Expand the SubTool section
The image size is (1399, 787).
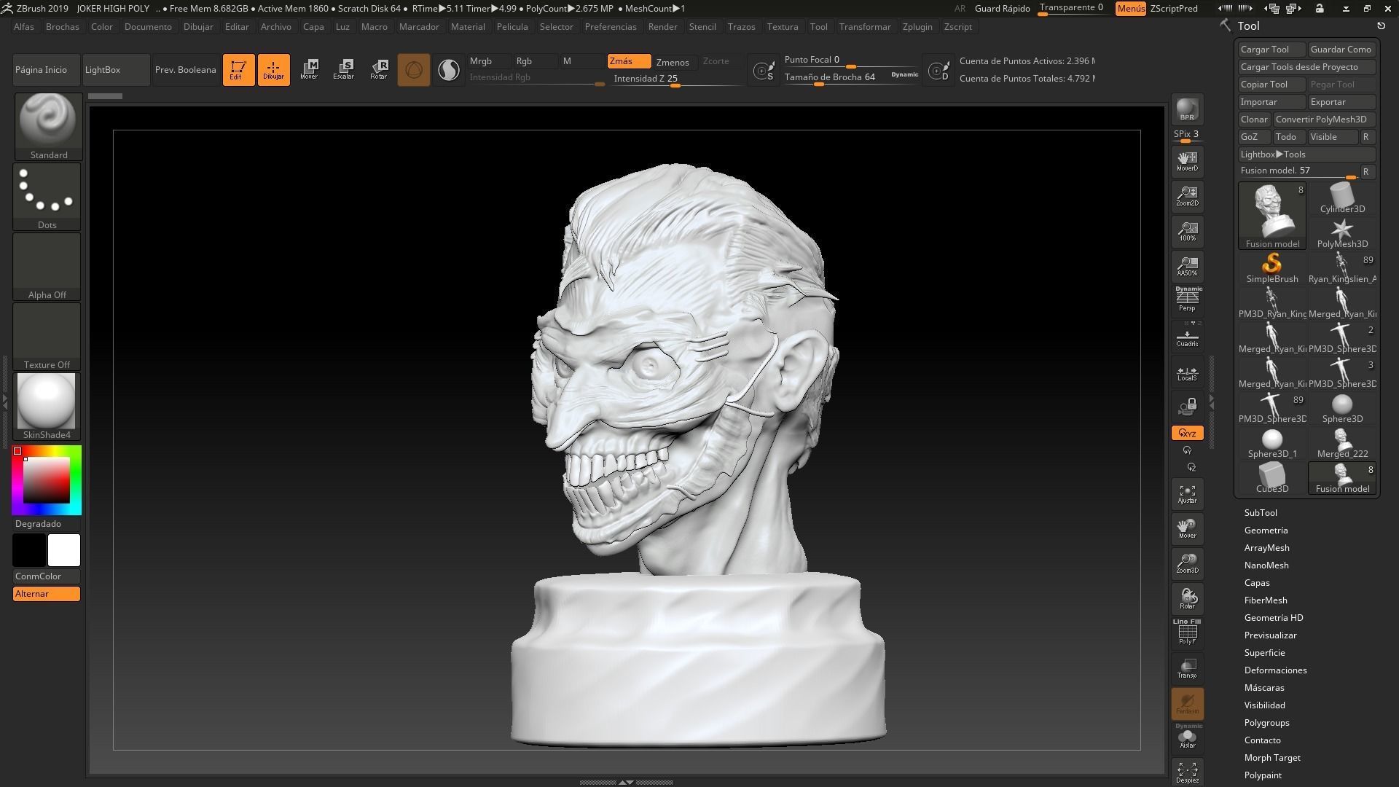tap(1261, 513)
